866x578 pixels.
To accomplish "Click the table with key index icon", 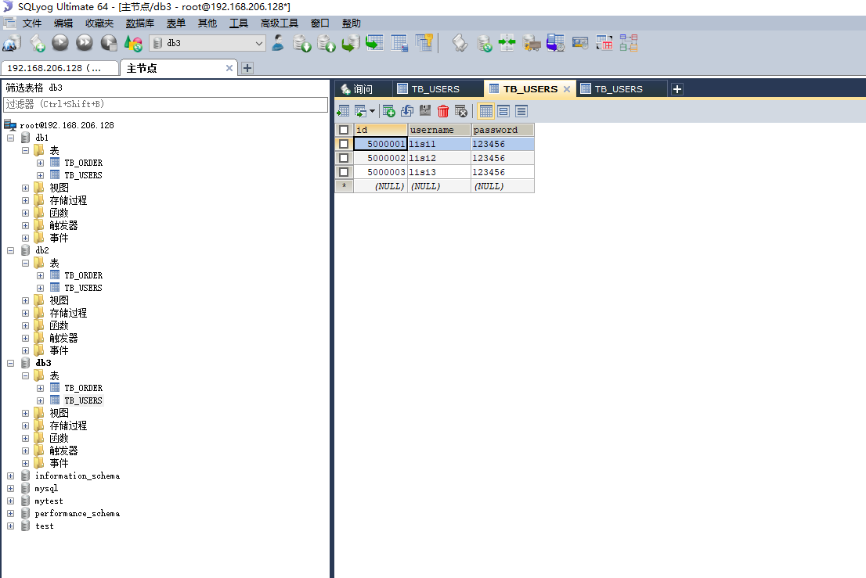I will click(x=424, y=43).
